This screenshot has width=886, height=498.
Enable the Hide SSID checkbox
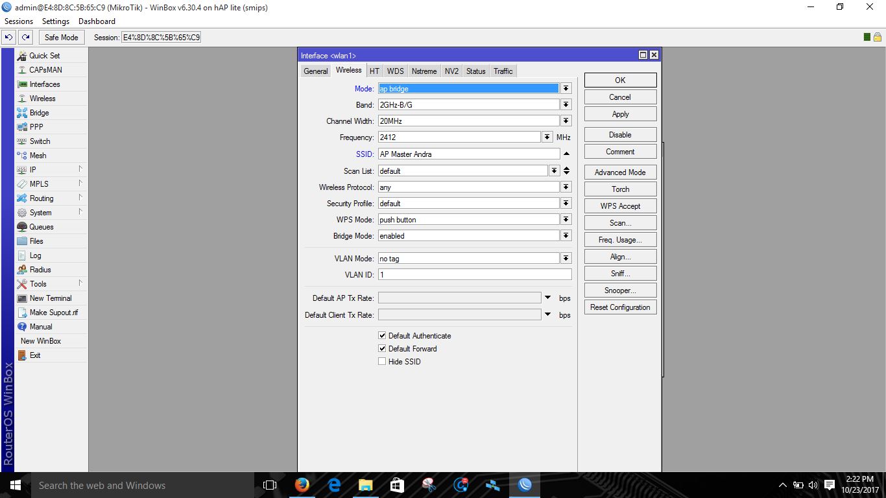(382, 361)
